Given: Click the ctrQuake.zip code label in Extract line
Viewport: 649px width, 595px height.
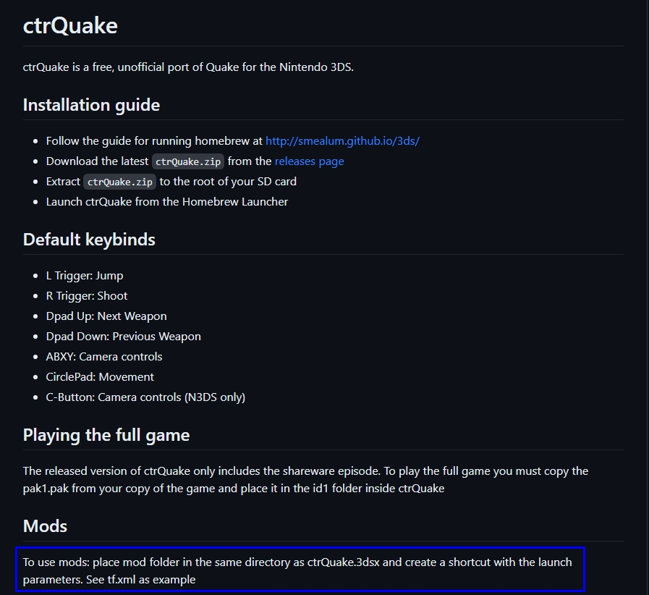Looking at the screenshot, I should tap(119, 182).
